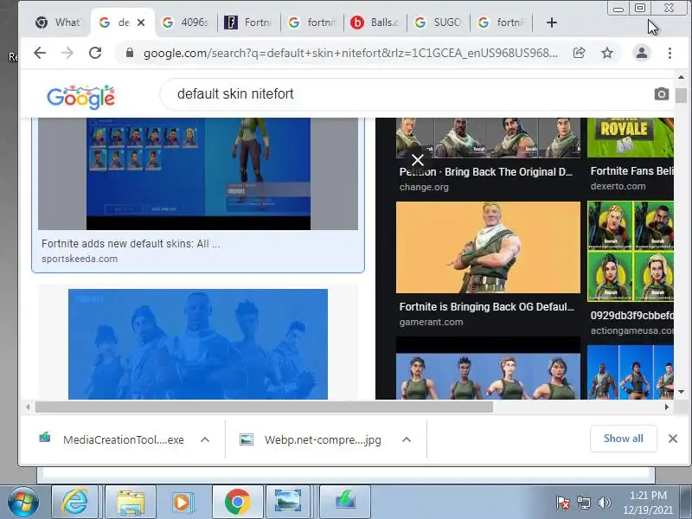
Task: Expand Webp.net jpg download options chevron
Action: coord(407,439)
